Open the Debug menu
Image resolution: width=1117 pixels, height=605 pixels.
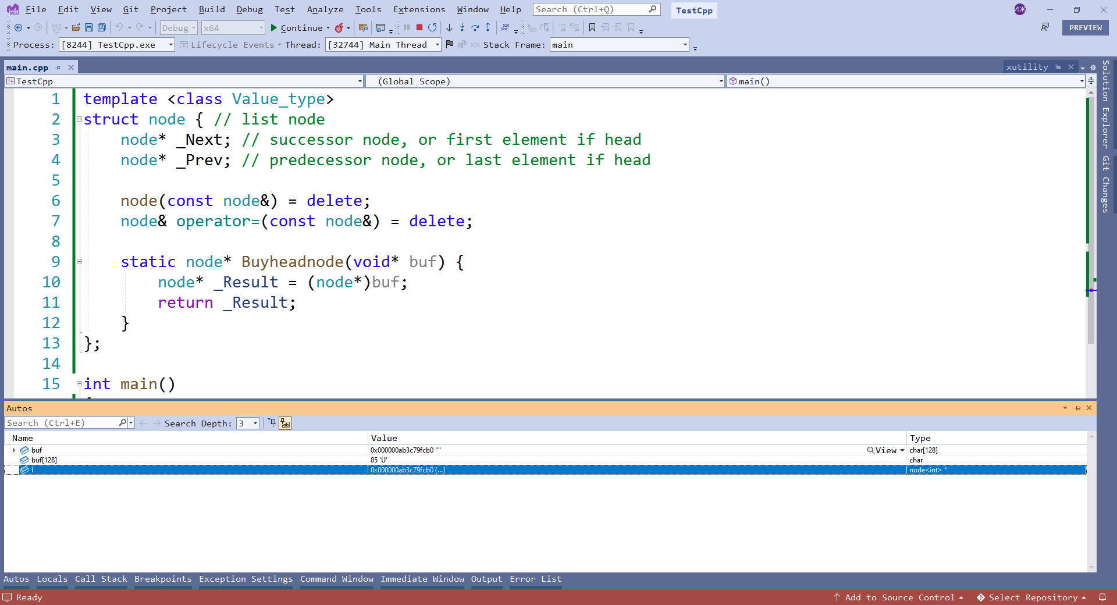250,9
